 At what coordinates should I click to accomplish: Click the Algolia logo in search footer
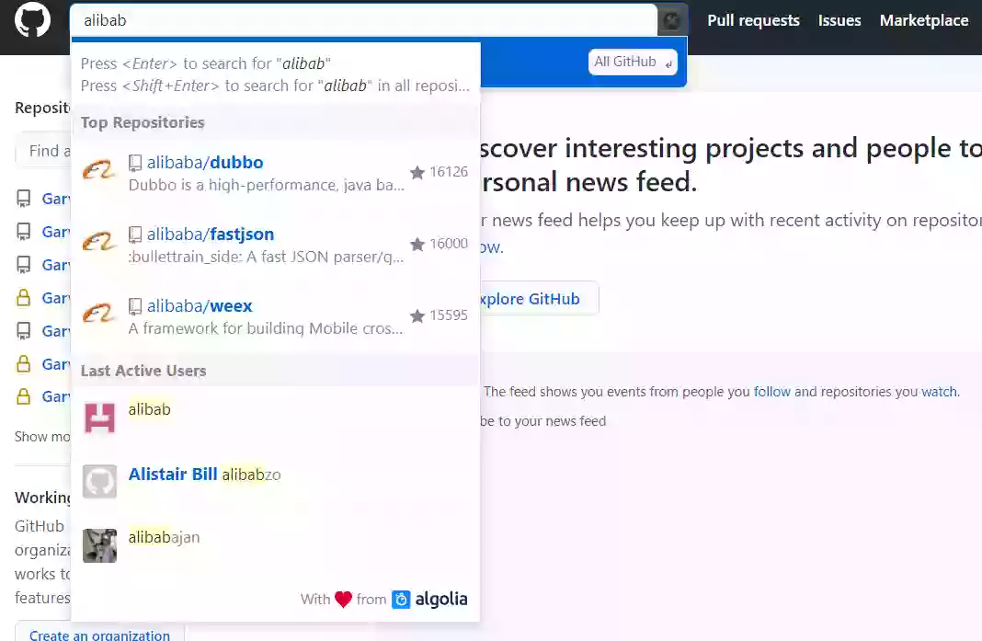click(x=429, y=600)
